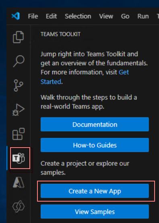Open the Extensions view icon
The width and height of the screenshot is (159, 223).
(x=19, y=134)
